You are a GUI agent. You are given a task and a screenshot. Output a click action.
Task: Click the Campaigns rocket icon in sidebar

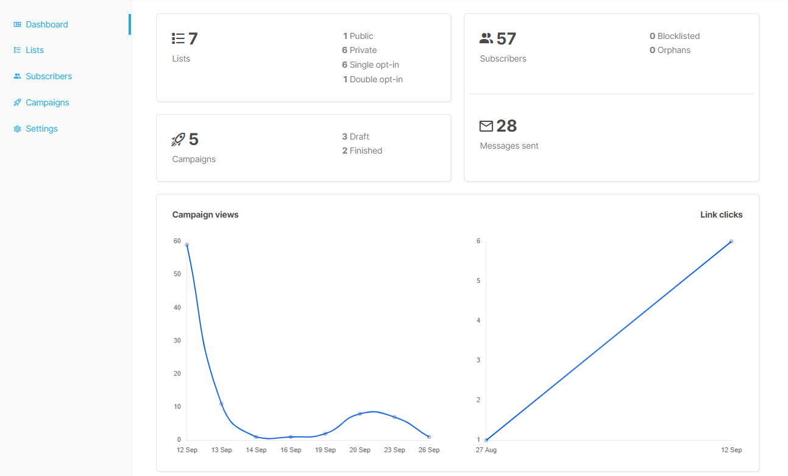(17, 102)
